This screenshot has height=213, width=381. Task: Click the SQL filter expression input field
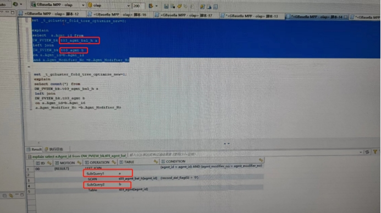click(x=243, y=154)
